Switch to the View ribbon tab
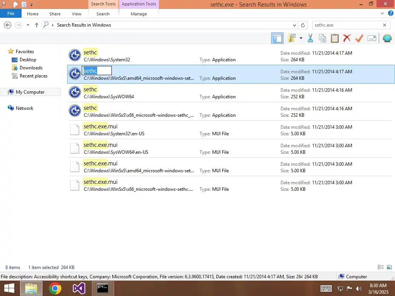The height and width of the screenshot is (296, 395). (x=76, y=14)
